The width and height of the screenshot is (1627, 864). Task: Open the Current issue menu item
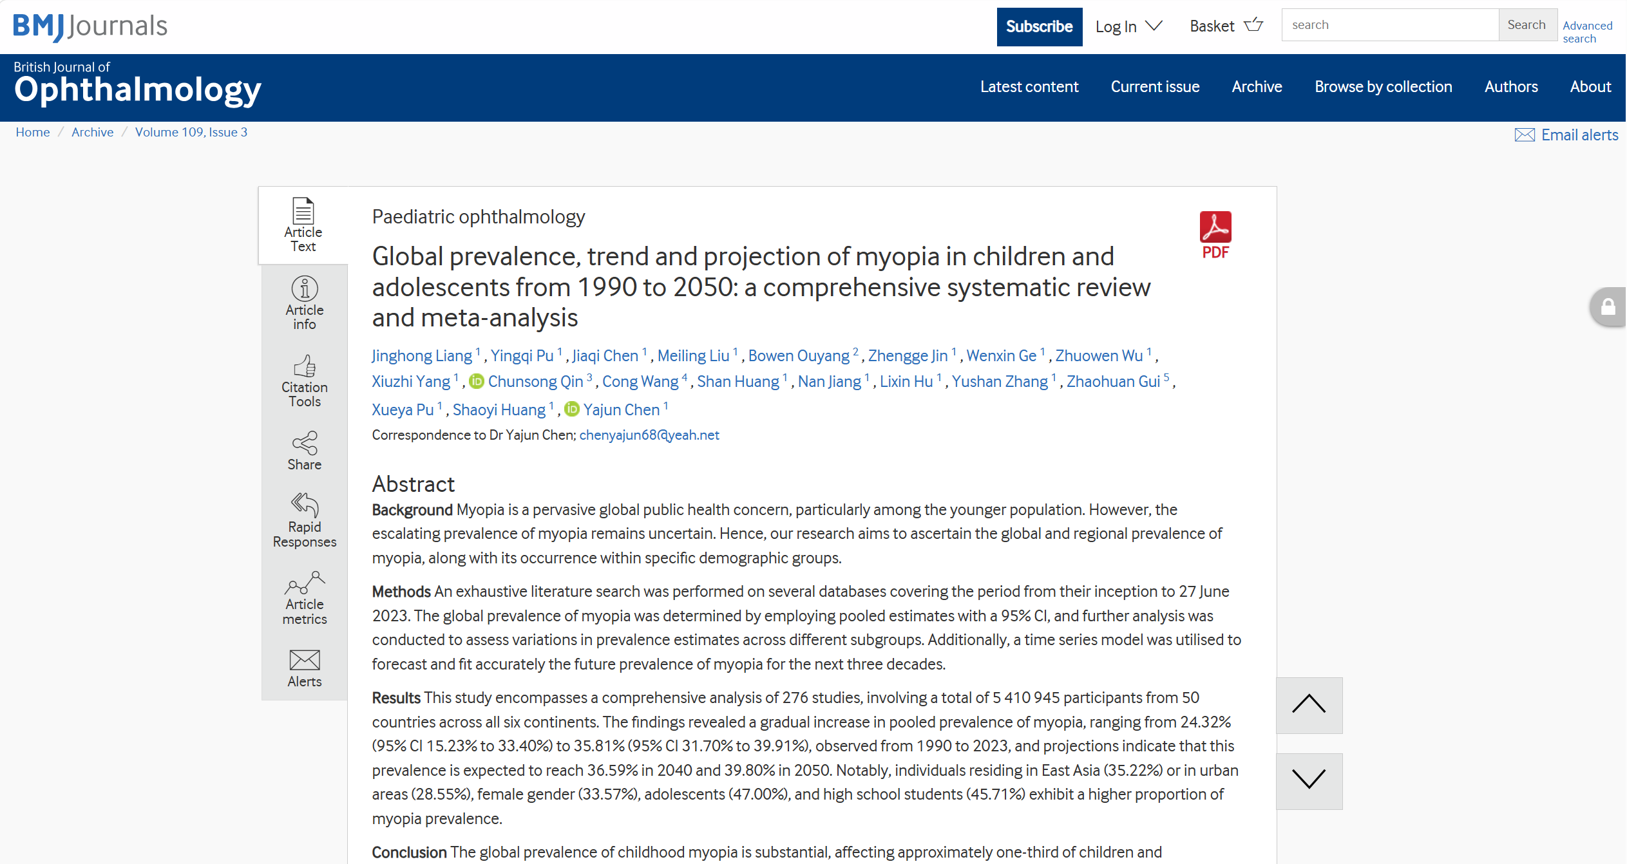[x=1155, y=87]
